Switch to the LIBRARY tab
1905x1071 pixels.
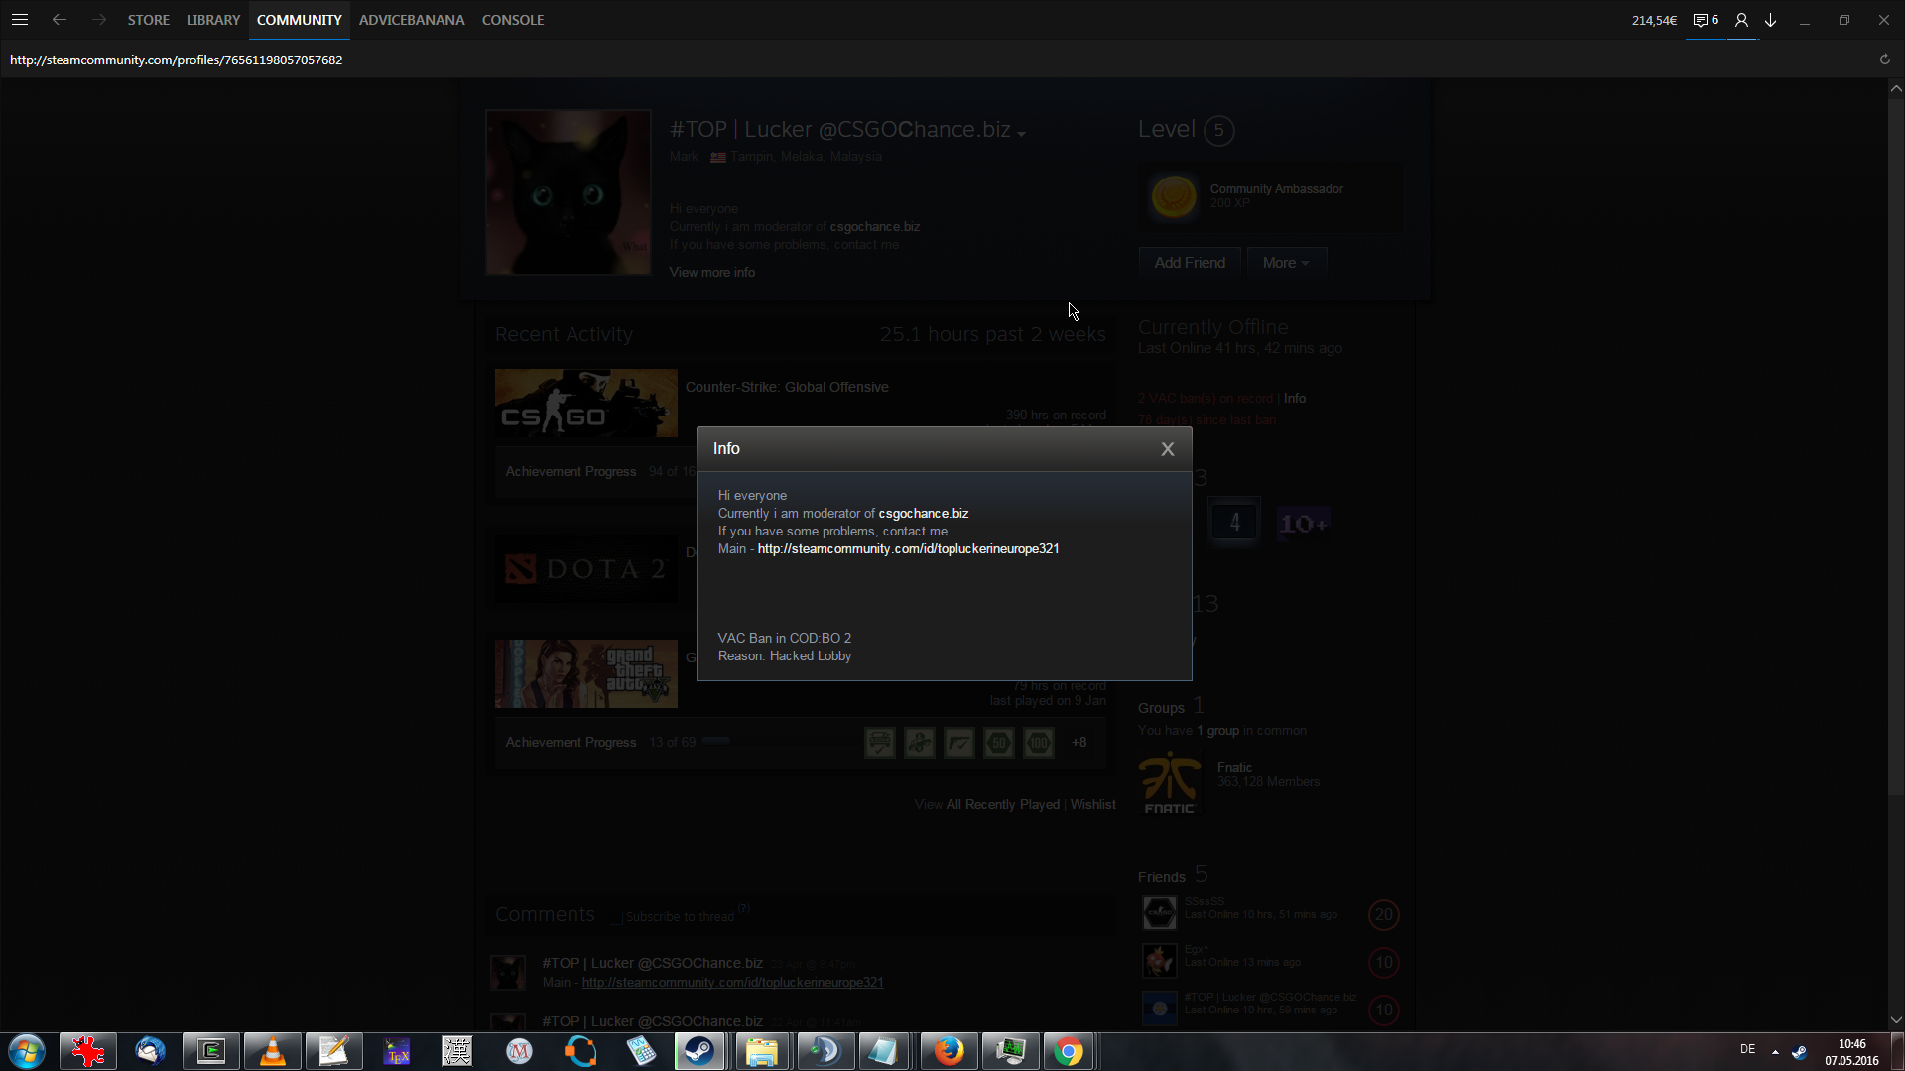[213, 20]
